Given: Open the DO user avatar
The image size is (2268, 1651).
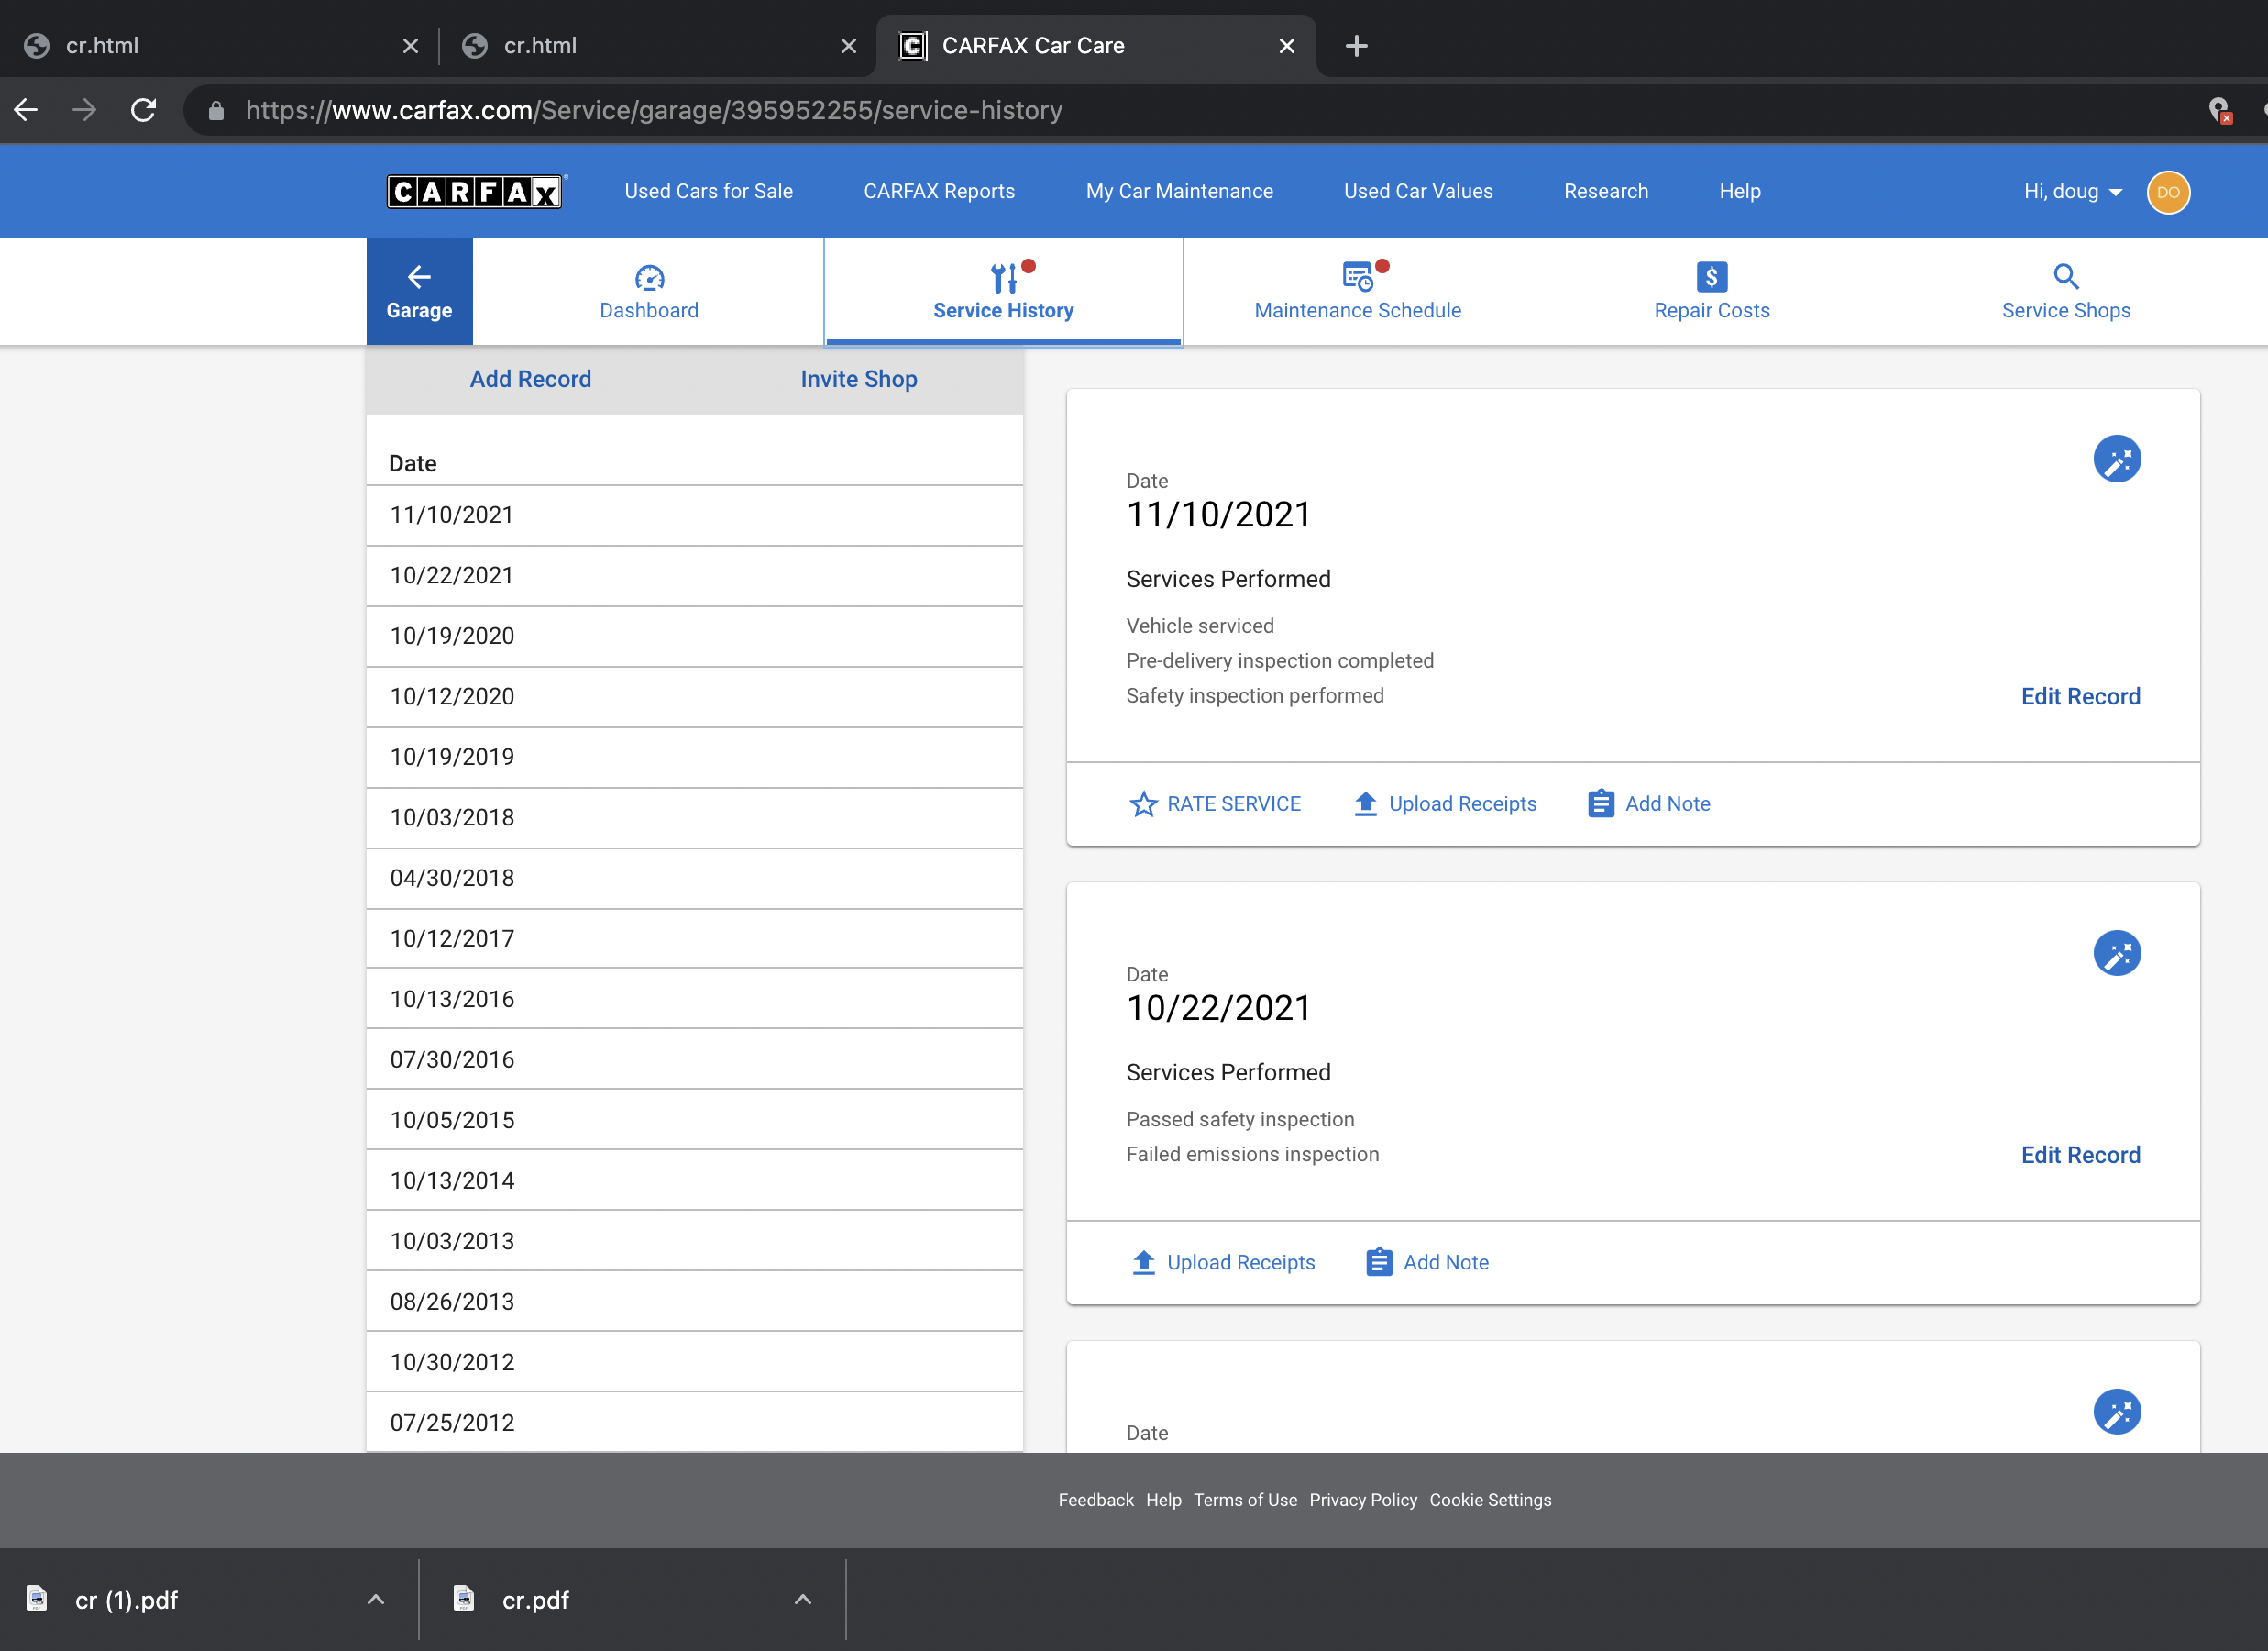Looking at the screenshot, I should (x=2168, y=192).
